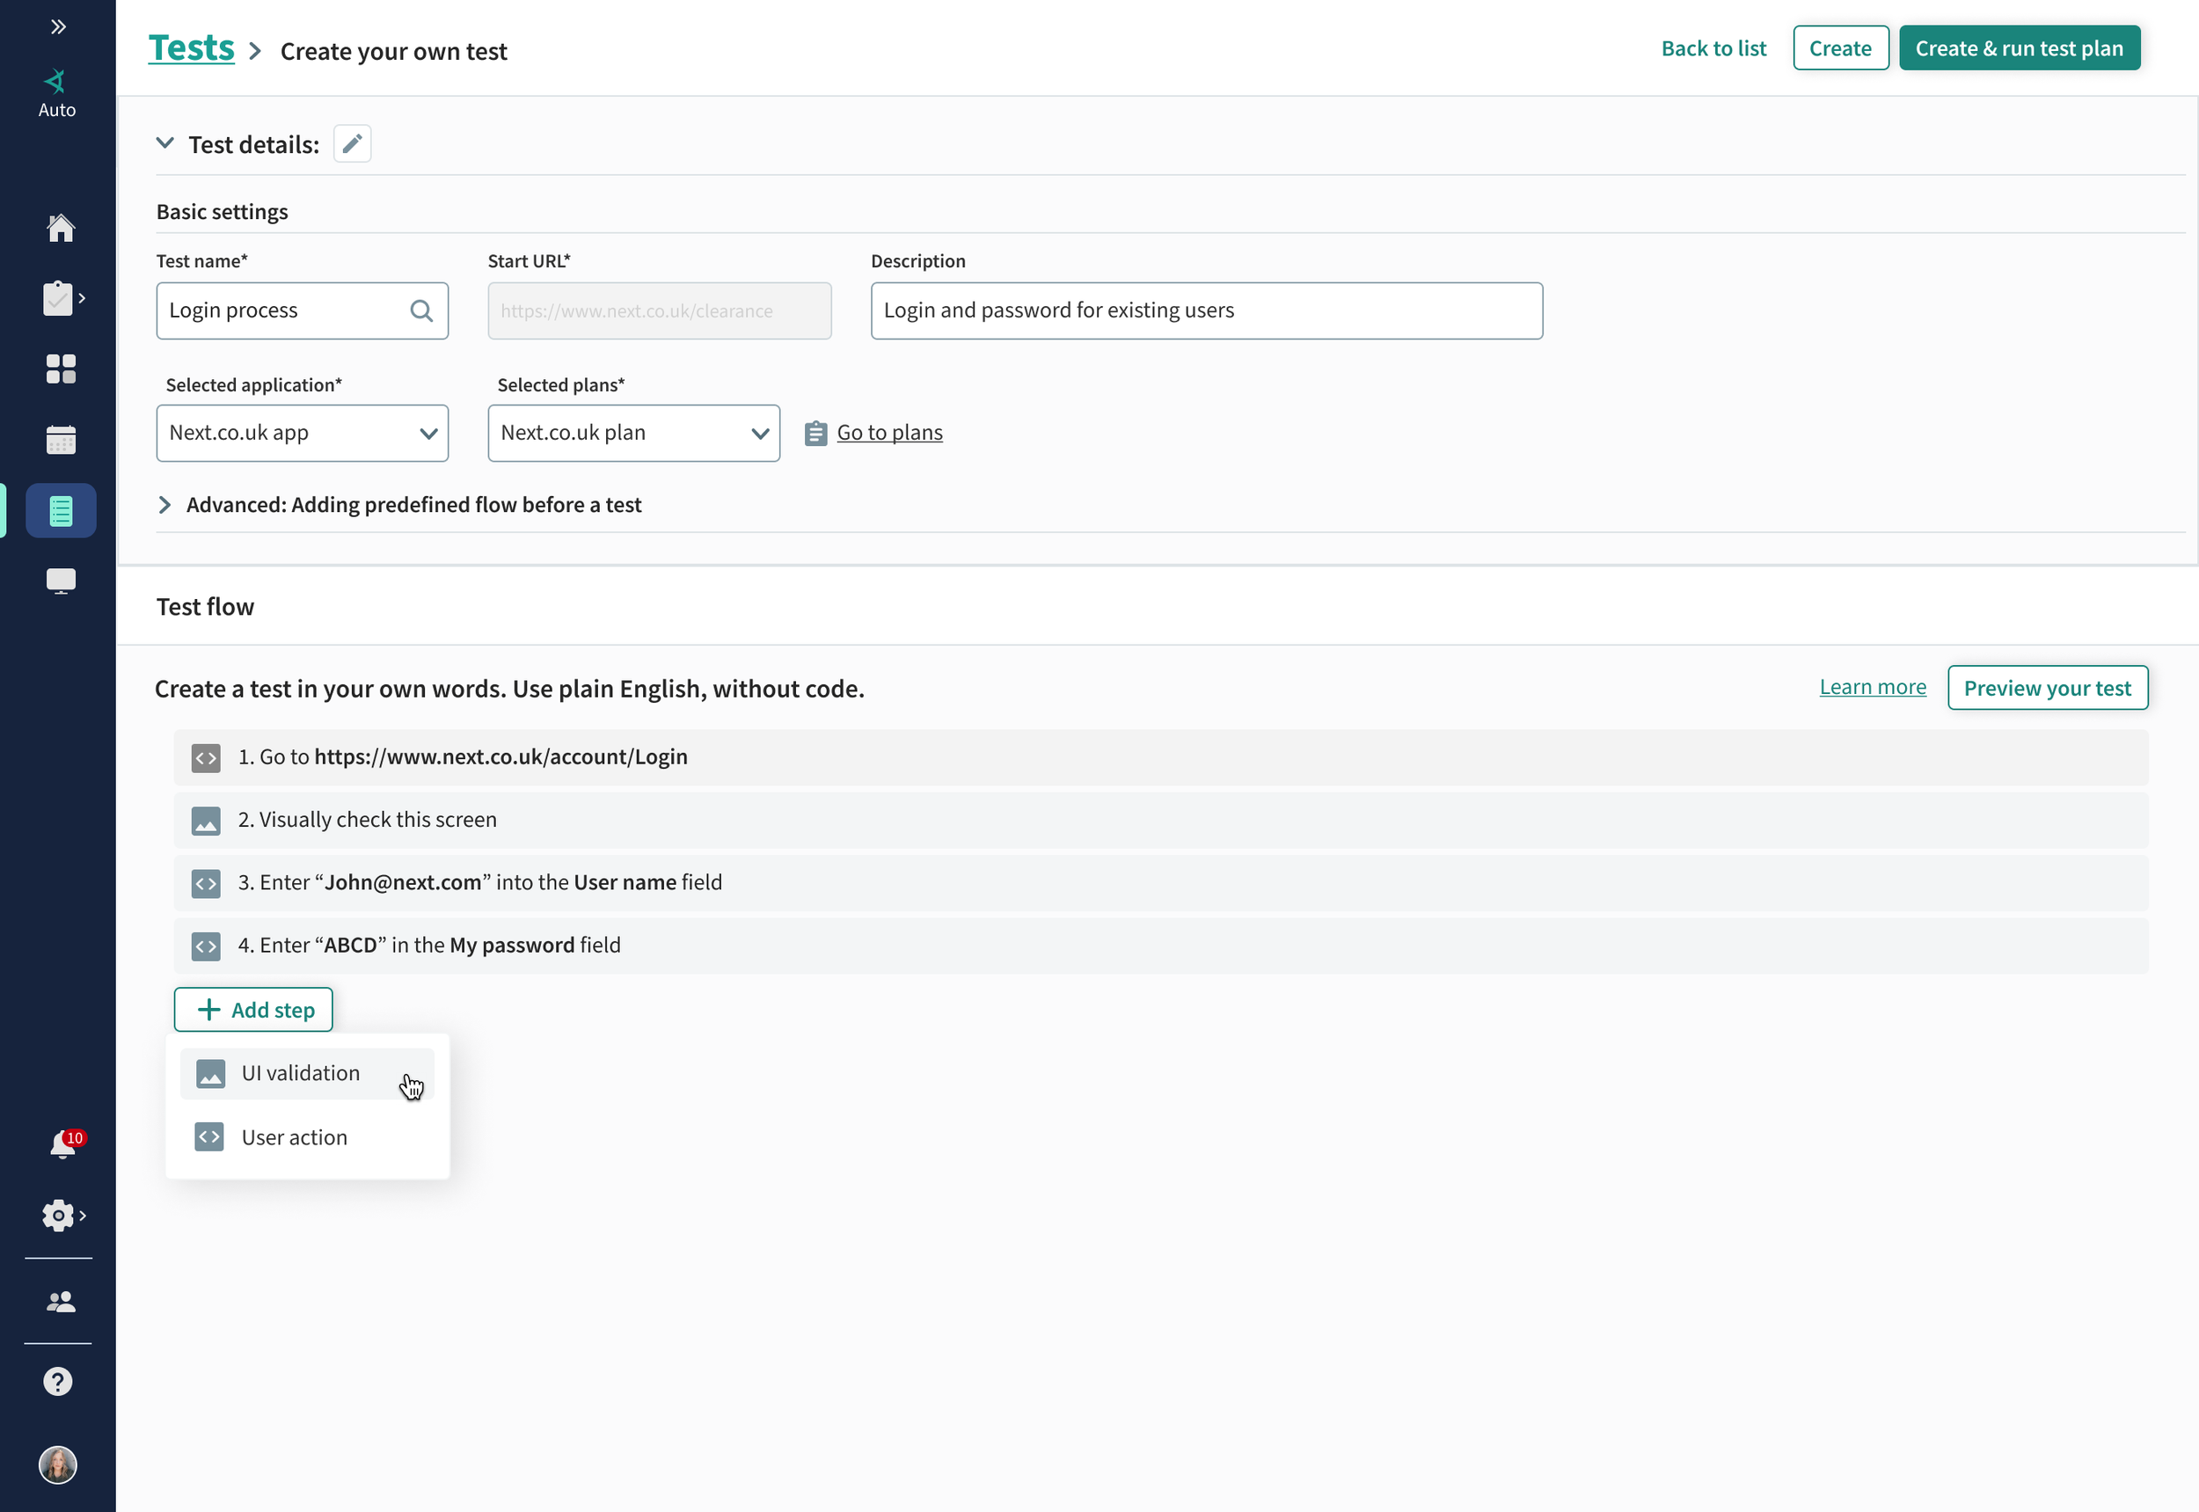Image resolution: width=2199 pixels, height=1512 pixels.
Task: Click the code icon on step 3
Action: click(206, 883)
